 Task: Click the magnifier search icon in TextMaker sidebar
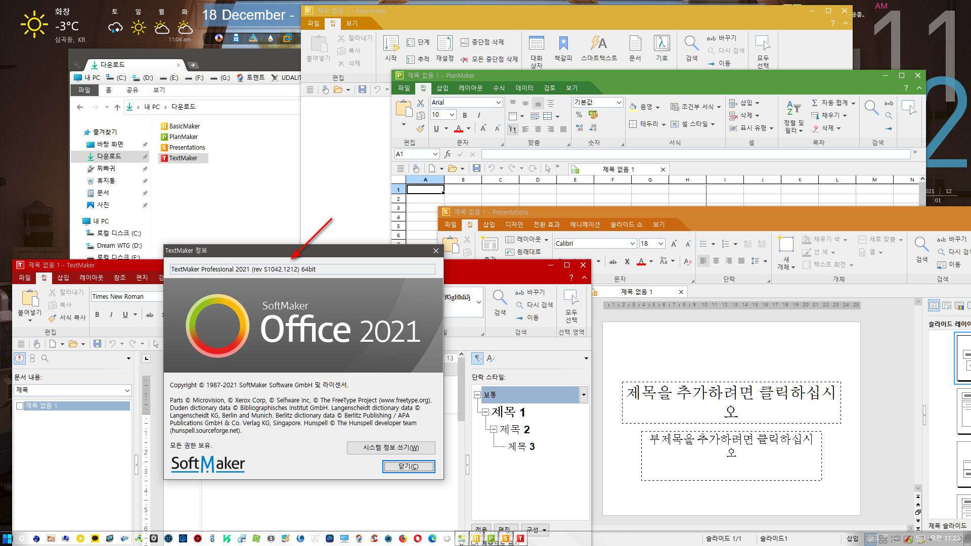coord(45,358)
